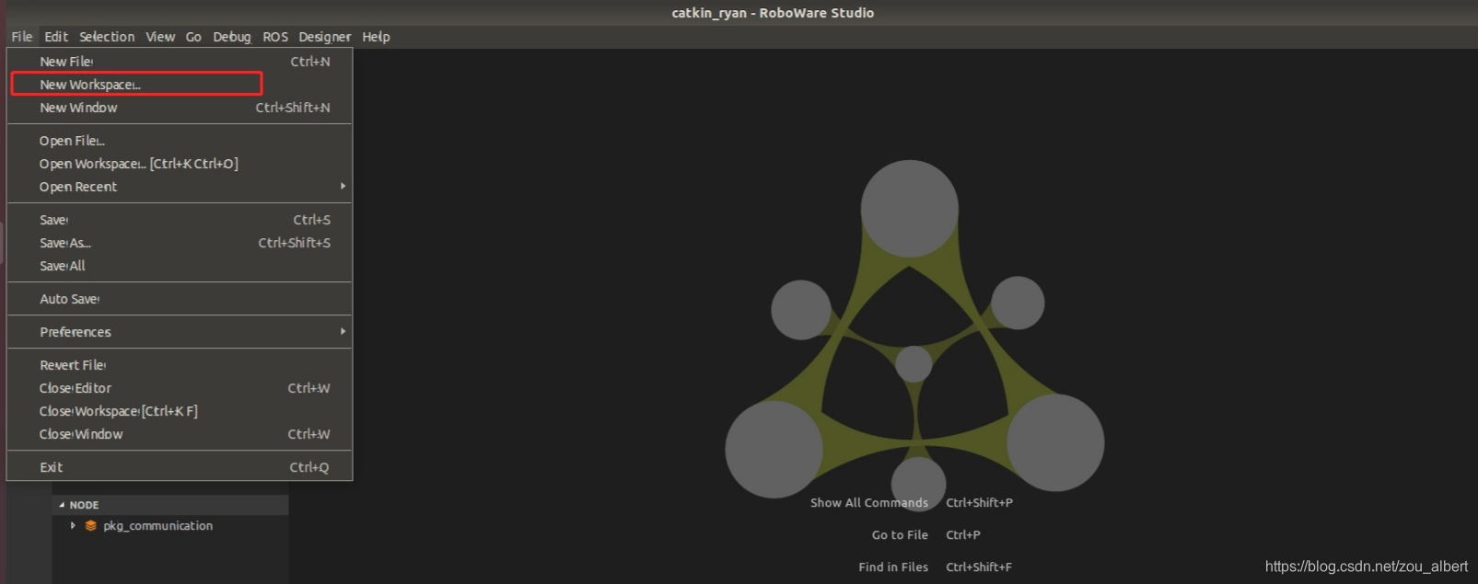The image size is (1478, 584).
Task: Choose Revert File menu entry
Action: coord(180,365)
